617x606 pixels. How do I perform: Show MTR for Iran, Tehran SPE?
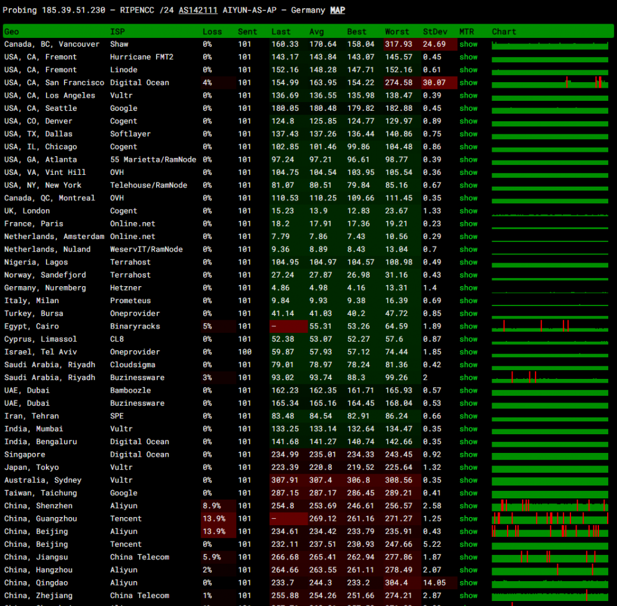point(468,416)
